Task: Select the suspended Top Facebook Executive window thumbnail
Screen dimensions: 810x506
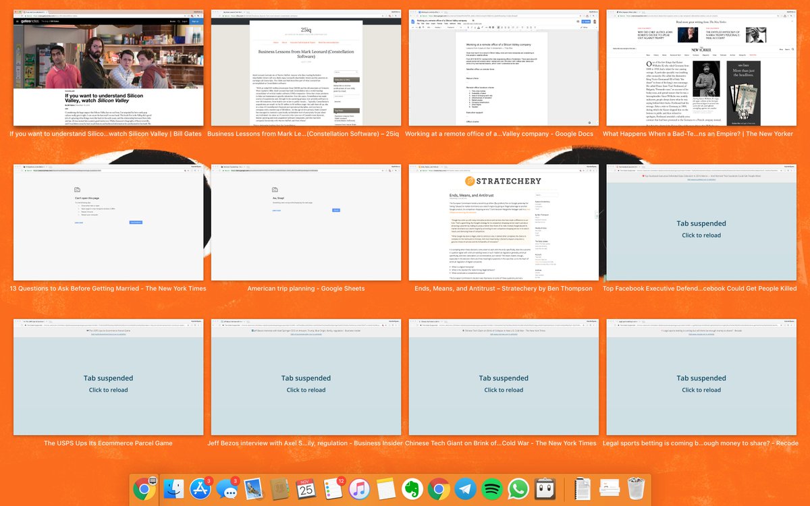Action: [x=701, y=223]
